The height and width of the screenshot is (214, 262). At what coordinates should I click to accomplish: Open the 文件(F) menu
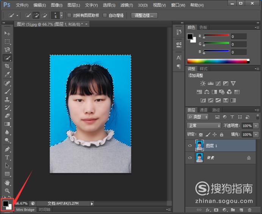click(22, 5)
